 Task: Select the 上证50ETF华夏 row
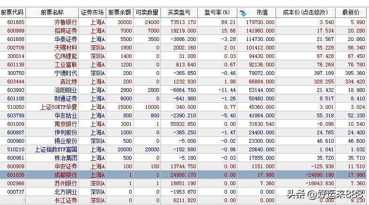[x=183, y=107]
